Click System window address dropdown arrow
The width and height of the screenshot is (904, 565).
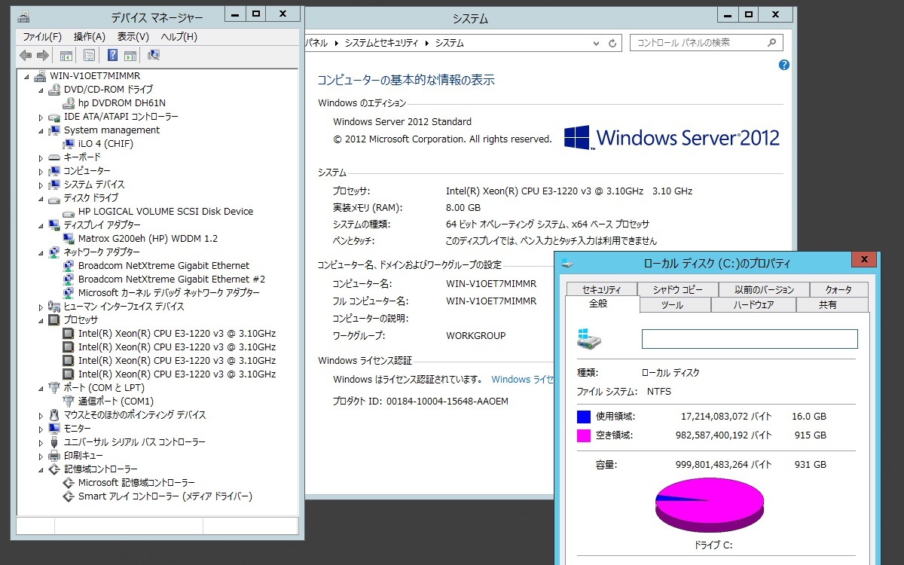point(595,43)
